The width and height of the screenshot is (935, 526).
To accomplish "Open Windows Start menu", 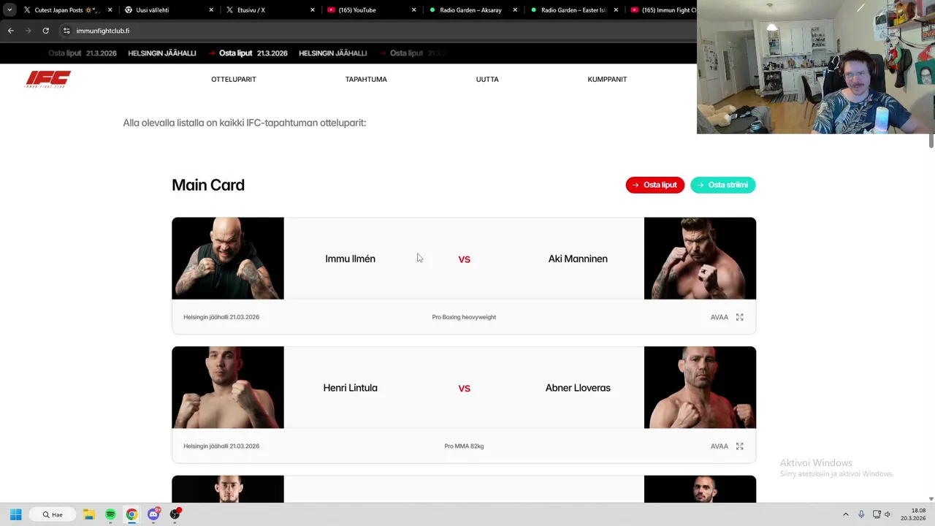I will pos(15,514).
